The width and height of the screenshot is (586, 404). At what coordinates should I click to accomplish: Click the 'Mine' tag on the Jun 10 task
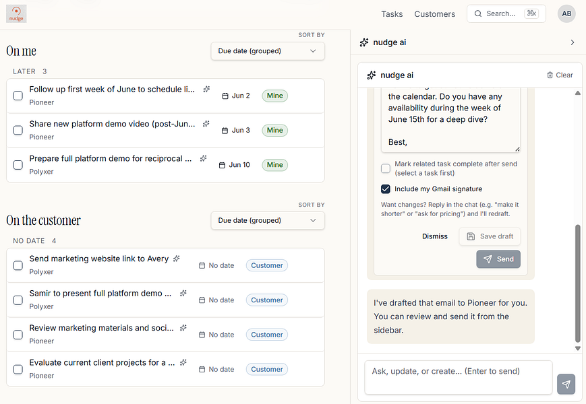[274, 165]
